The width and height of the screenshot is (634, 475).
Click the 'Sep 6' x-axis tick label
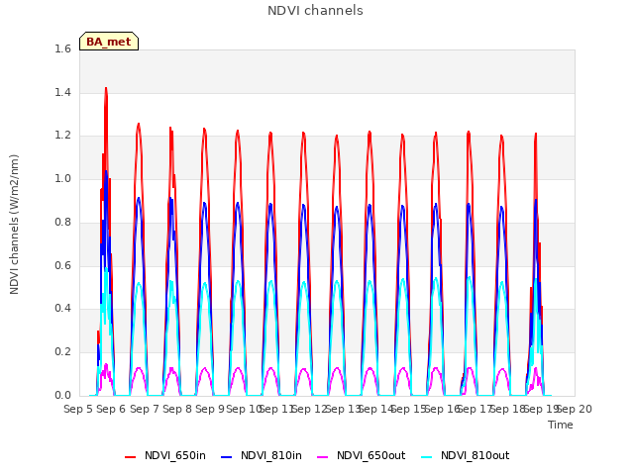pos(111,409)
